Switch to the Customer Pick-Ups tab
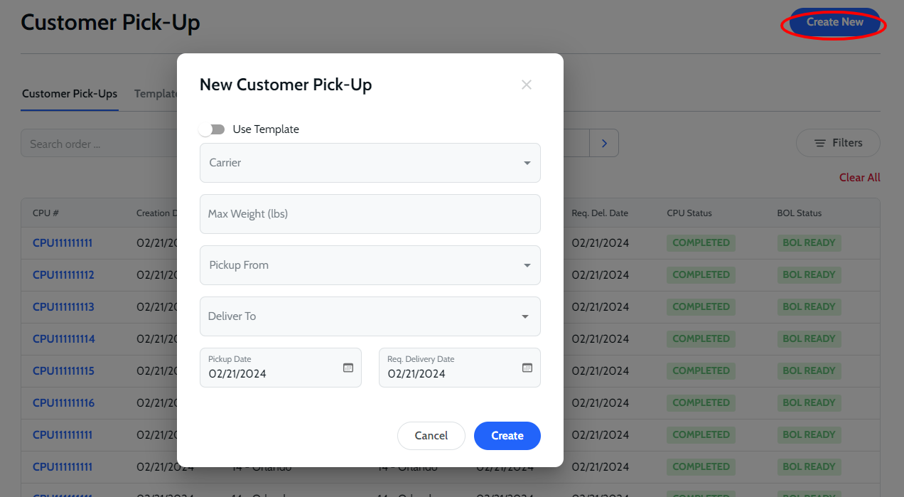Image resolution: width=904 pixels, height=497 pixels. (x=70, y=94)
